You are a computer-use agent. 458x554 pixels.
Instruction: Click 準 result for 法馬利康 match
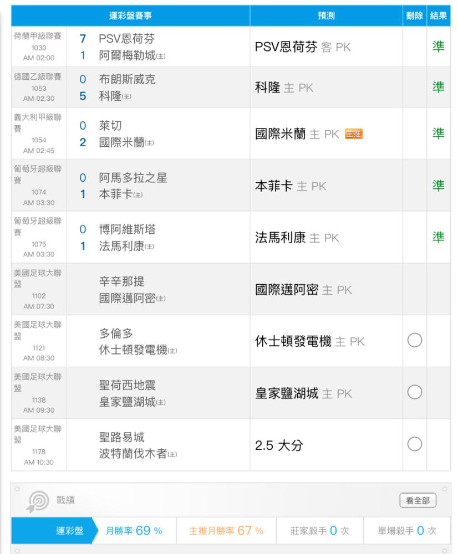438,238
